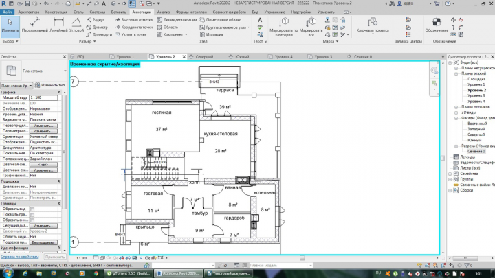The image size is (495, 278).
Task: Click the RU language indicator in tray
Action: 379,273
